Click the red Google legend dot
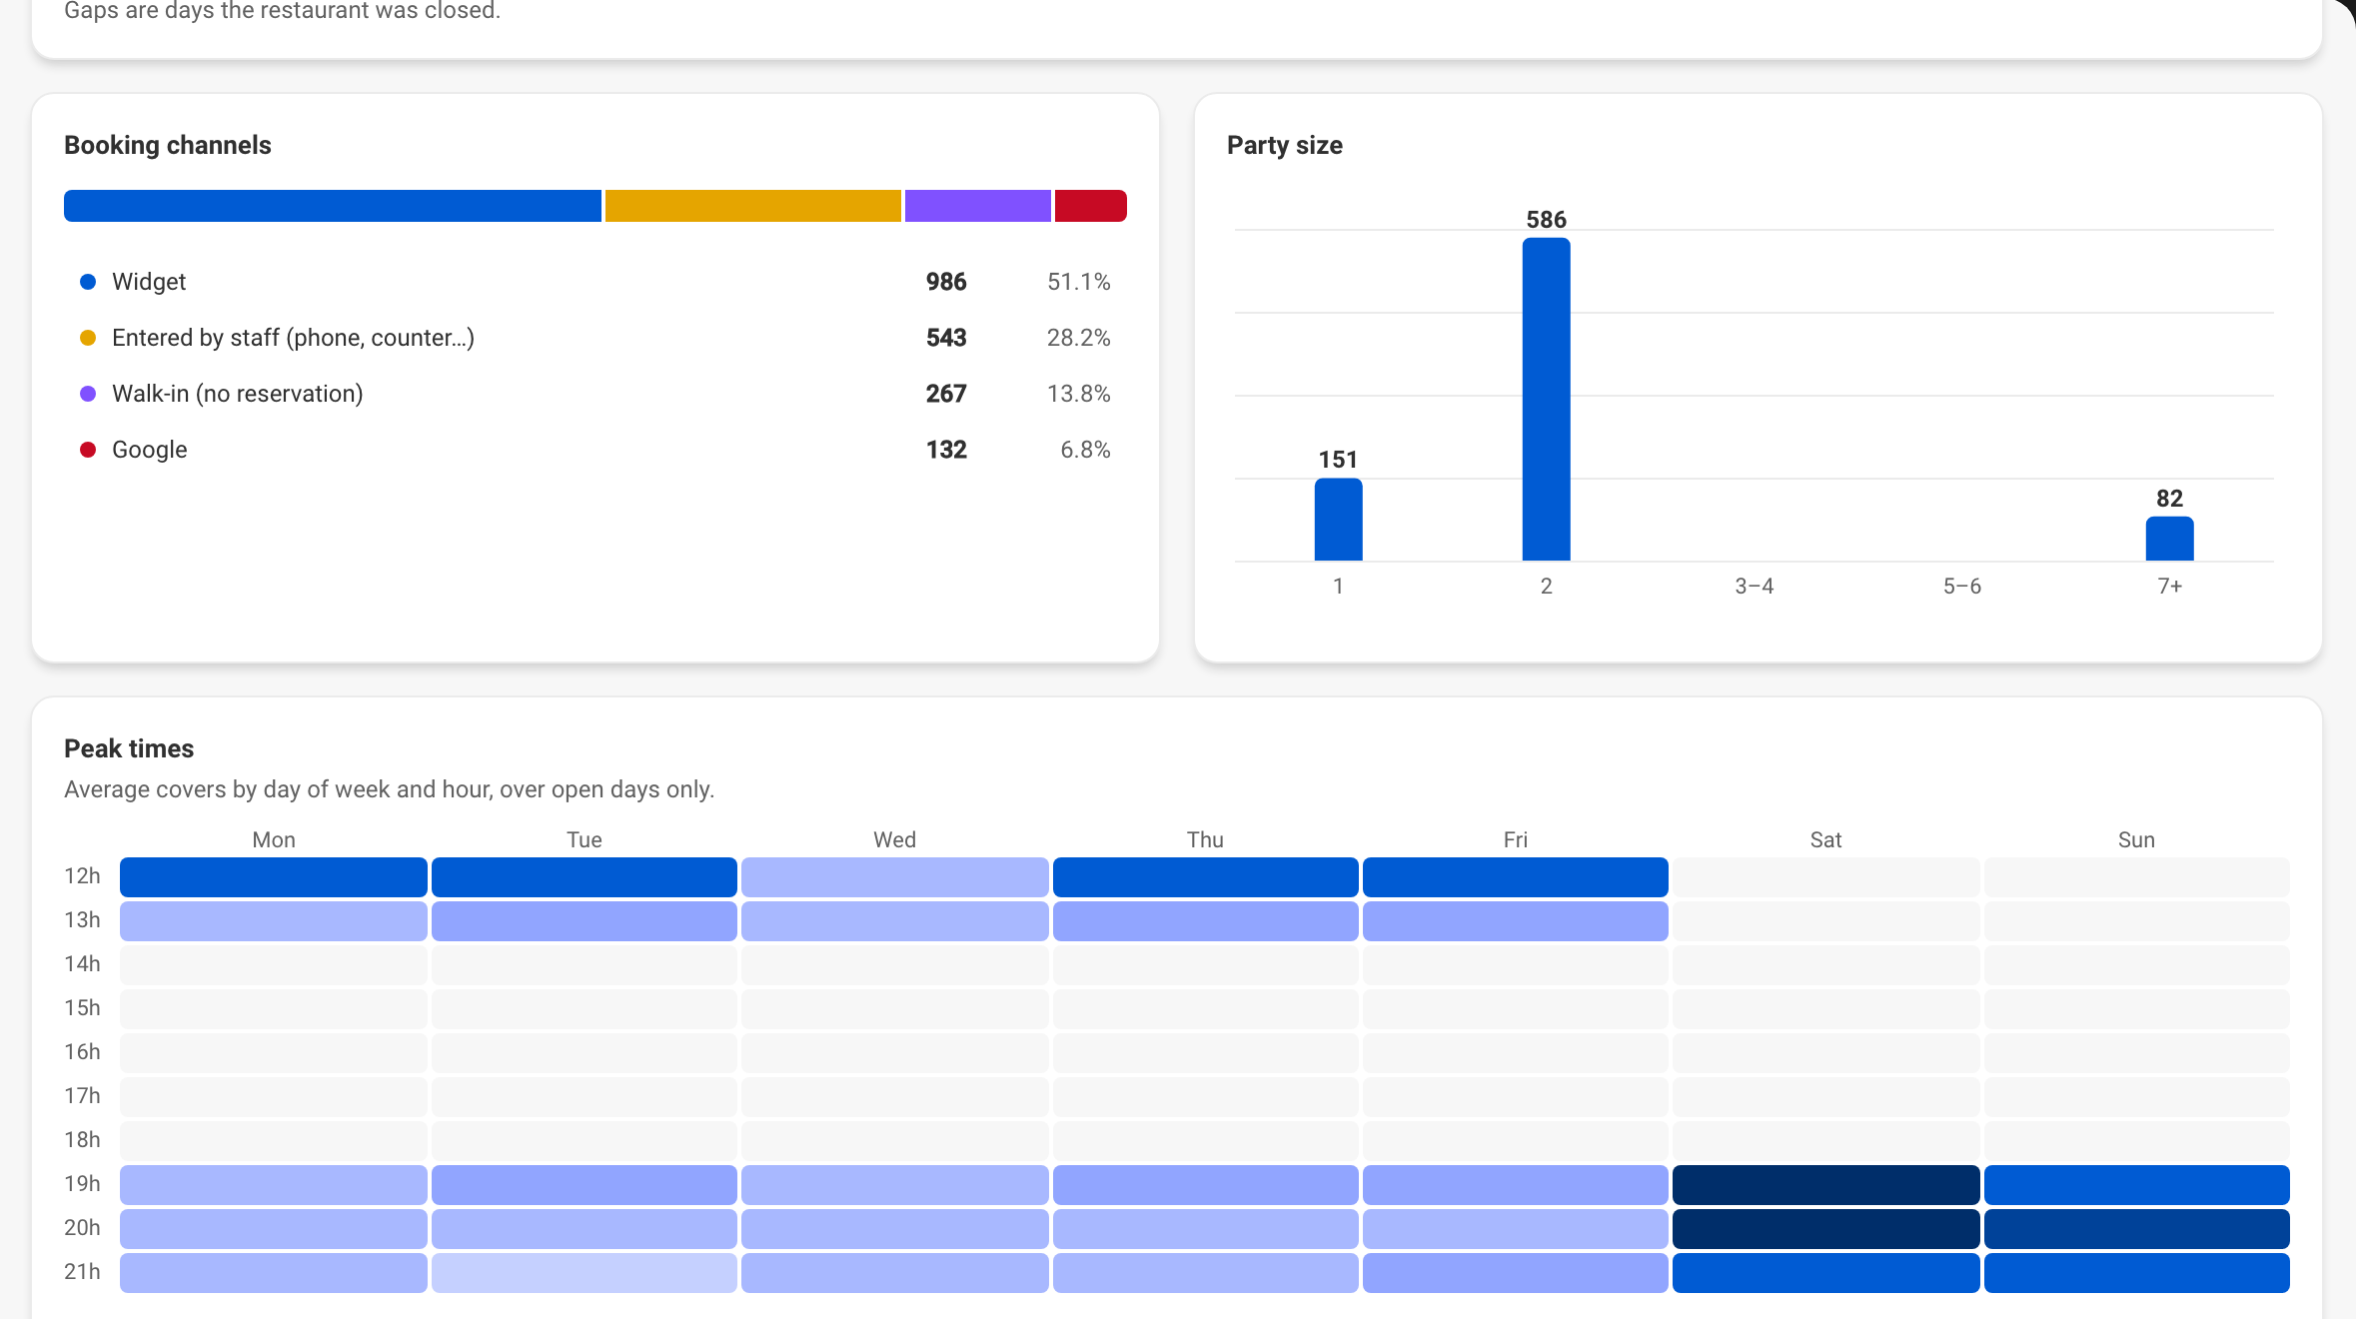Viewport: 2356px width, 1319px height. [88, 450]
